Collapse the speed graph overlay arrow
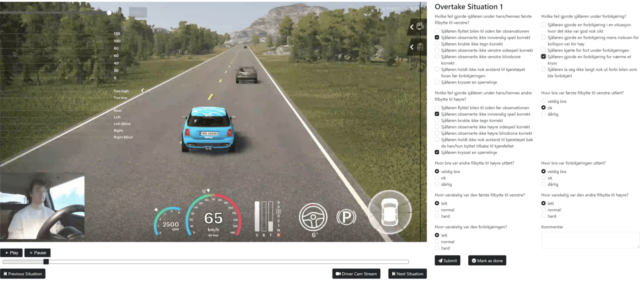Screen dimensions: 640x281 pyautogui.click(x=142, y=91)
